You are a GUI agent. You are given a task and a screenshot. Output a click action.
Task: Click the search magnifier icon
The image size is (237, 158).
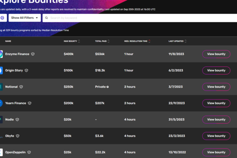47,18
